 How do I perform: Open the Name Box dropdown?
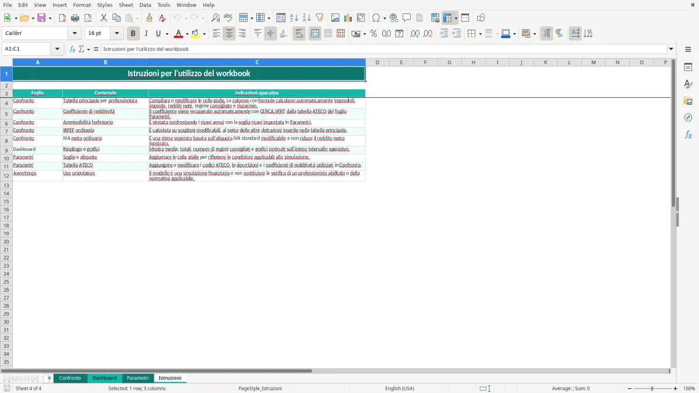(x=58, y=49)
